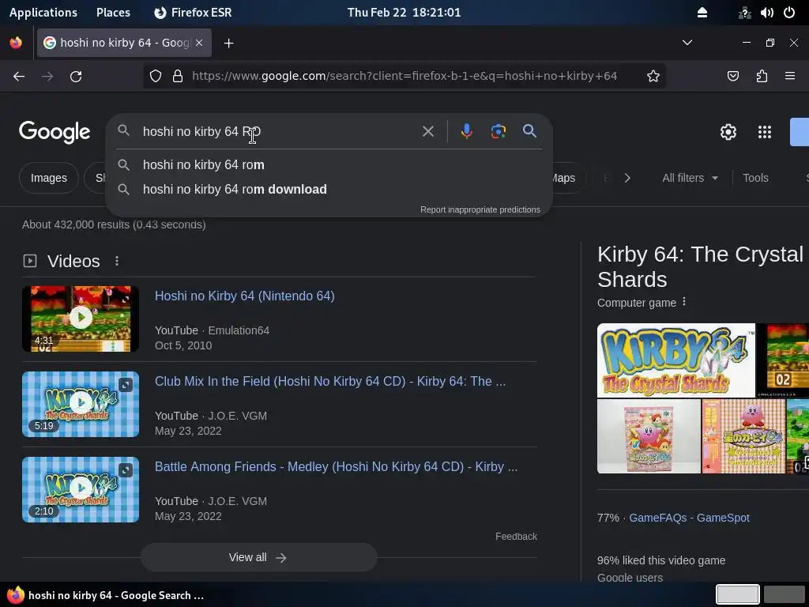Choose suggestion ending with rom download
The width and height of the screenshot is (809, 607).
[329, 190]
